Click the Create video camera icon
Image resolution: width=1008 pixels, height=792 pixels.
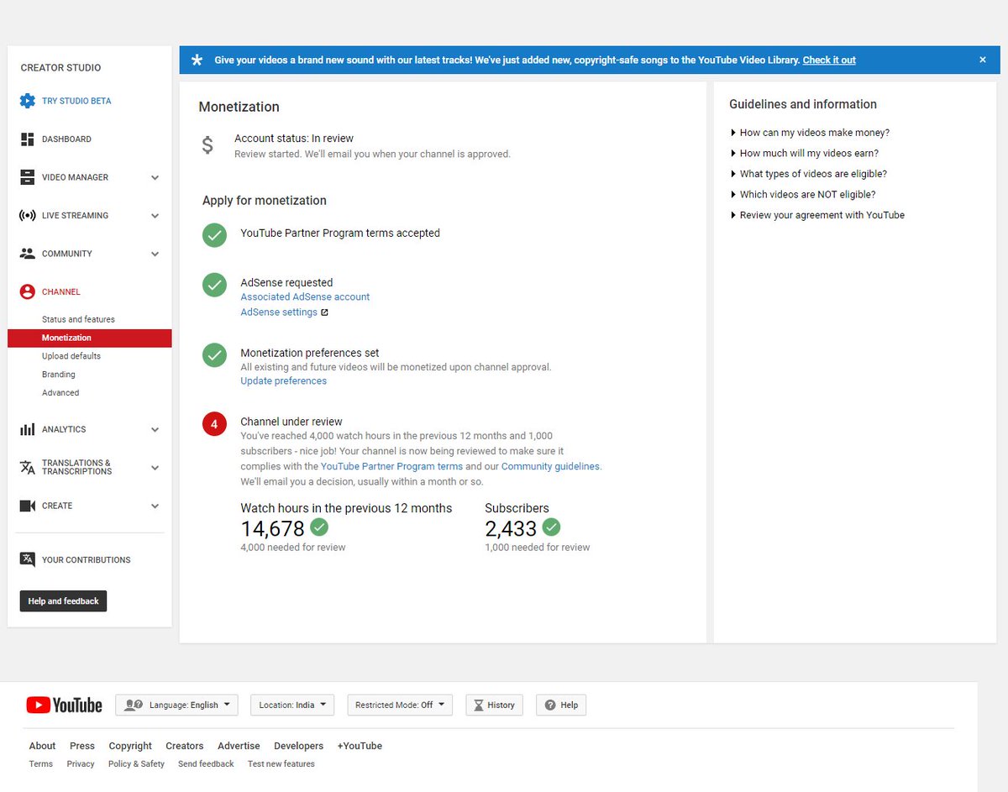27,506
